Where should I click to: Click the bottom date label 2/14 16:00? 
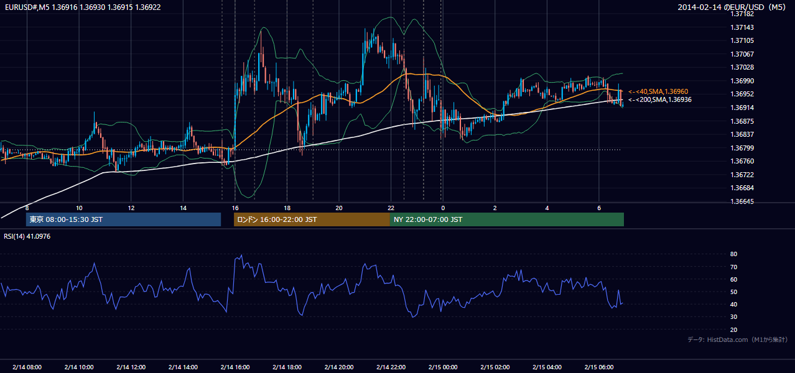pyautogui.click(x=235, y=367)
